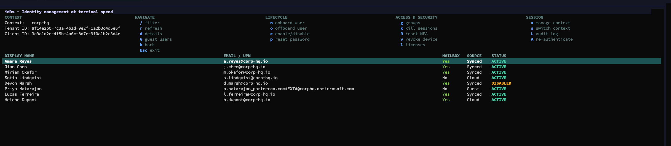
Task: Click Helene Dupont's Cloud source value
Action: [x=473, y=100]
